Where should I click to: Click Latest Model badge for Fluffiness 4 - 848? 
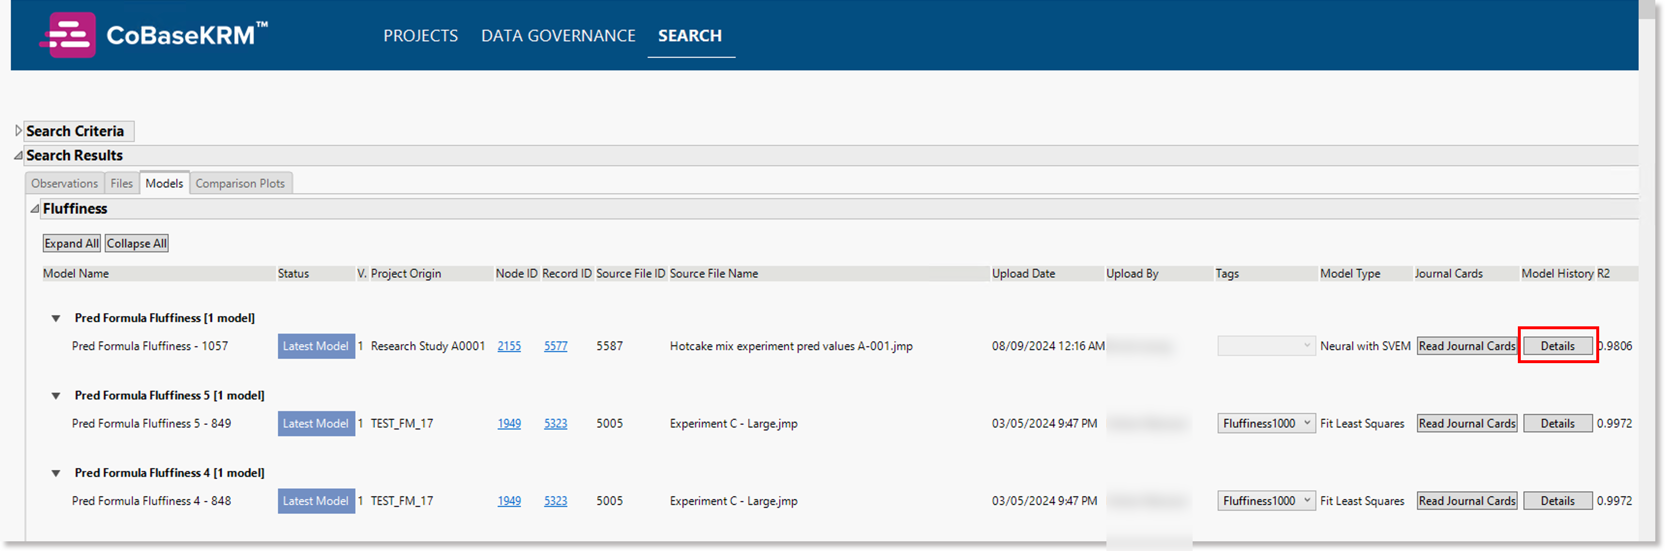coord(316,501)
